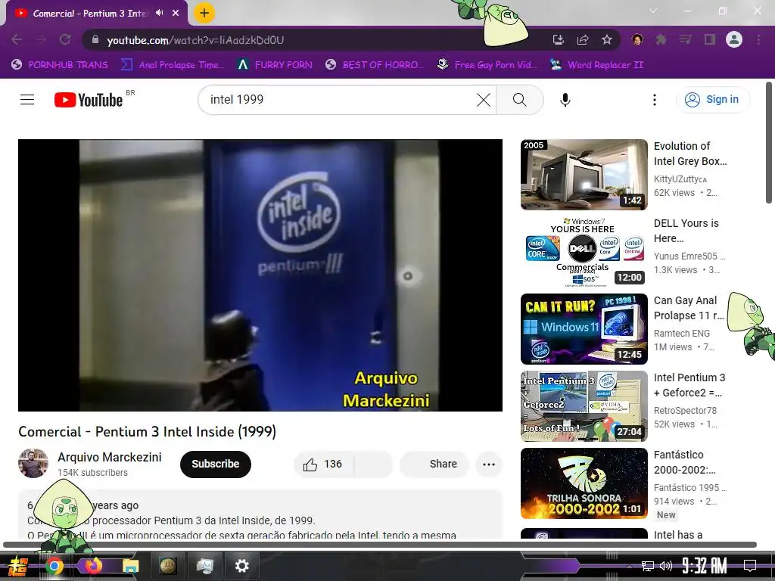Screen dimensions: 775x581
Task: Click the magnifier search button
Action: 519,100
